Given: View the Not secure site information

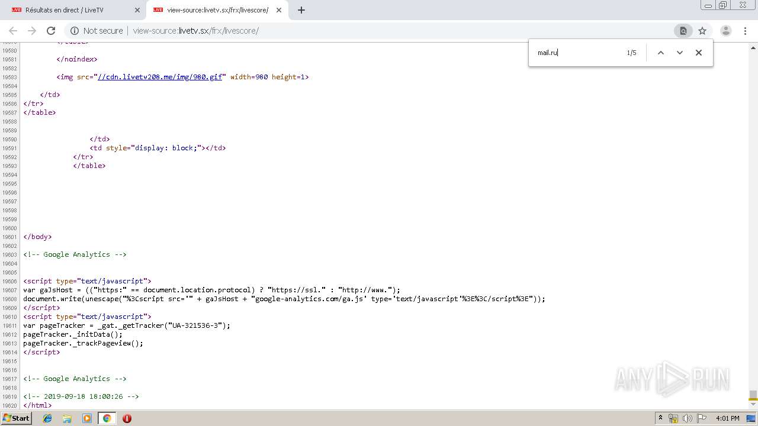Looking at the screenshot, I should [x=97, y=31].
